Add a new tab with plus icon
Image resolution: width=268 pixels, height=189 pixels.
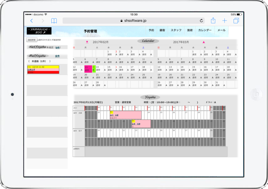(225, 21)
